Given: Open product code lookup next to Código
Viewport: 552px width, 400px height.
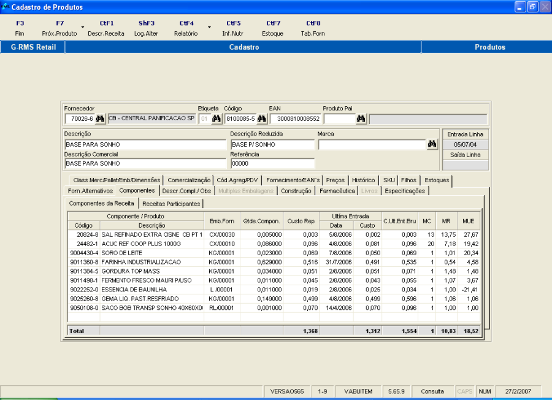Looking at the screenshot, I should pos(262,119).
